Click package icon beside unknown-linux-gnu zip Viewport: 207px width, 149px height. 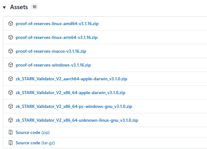click(x=11, y=120)
